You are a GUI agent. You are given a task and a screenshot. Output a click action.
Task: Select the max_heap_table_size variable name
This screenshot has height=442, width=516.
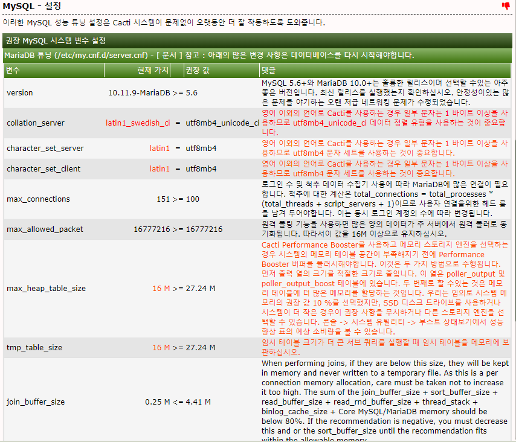pos(46,289)
